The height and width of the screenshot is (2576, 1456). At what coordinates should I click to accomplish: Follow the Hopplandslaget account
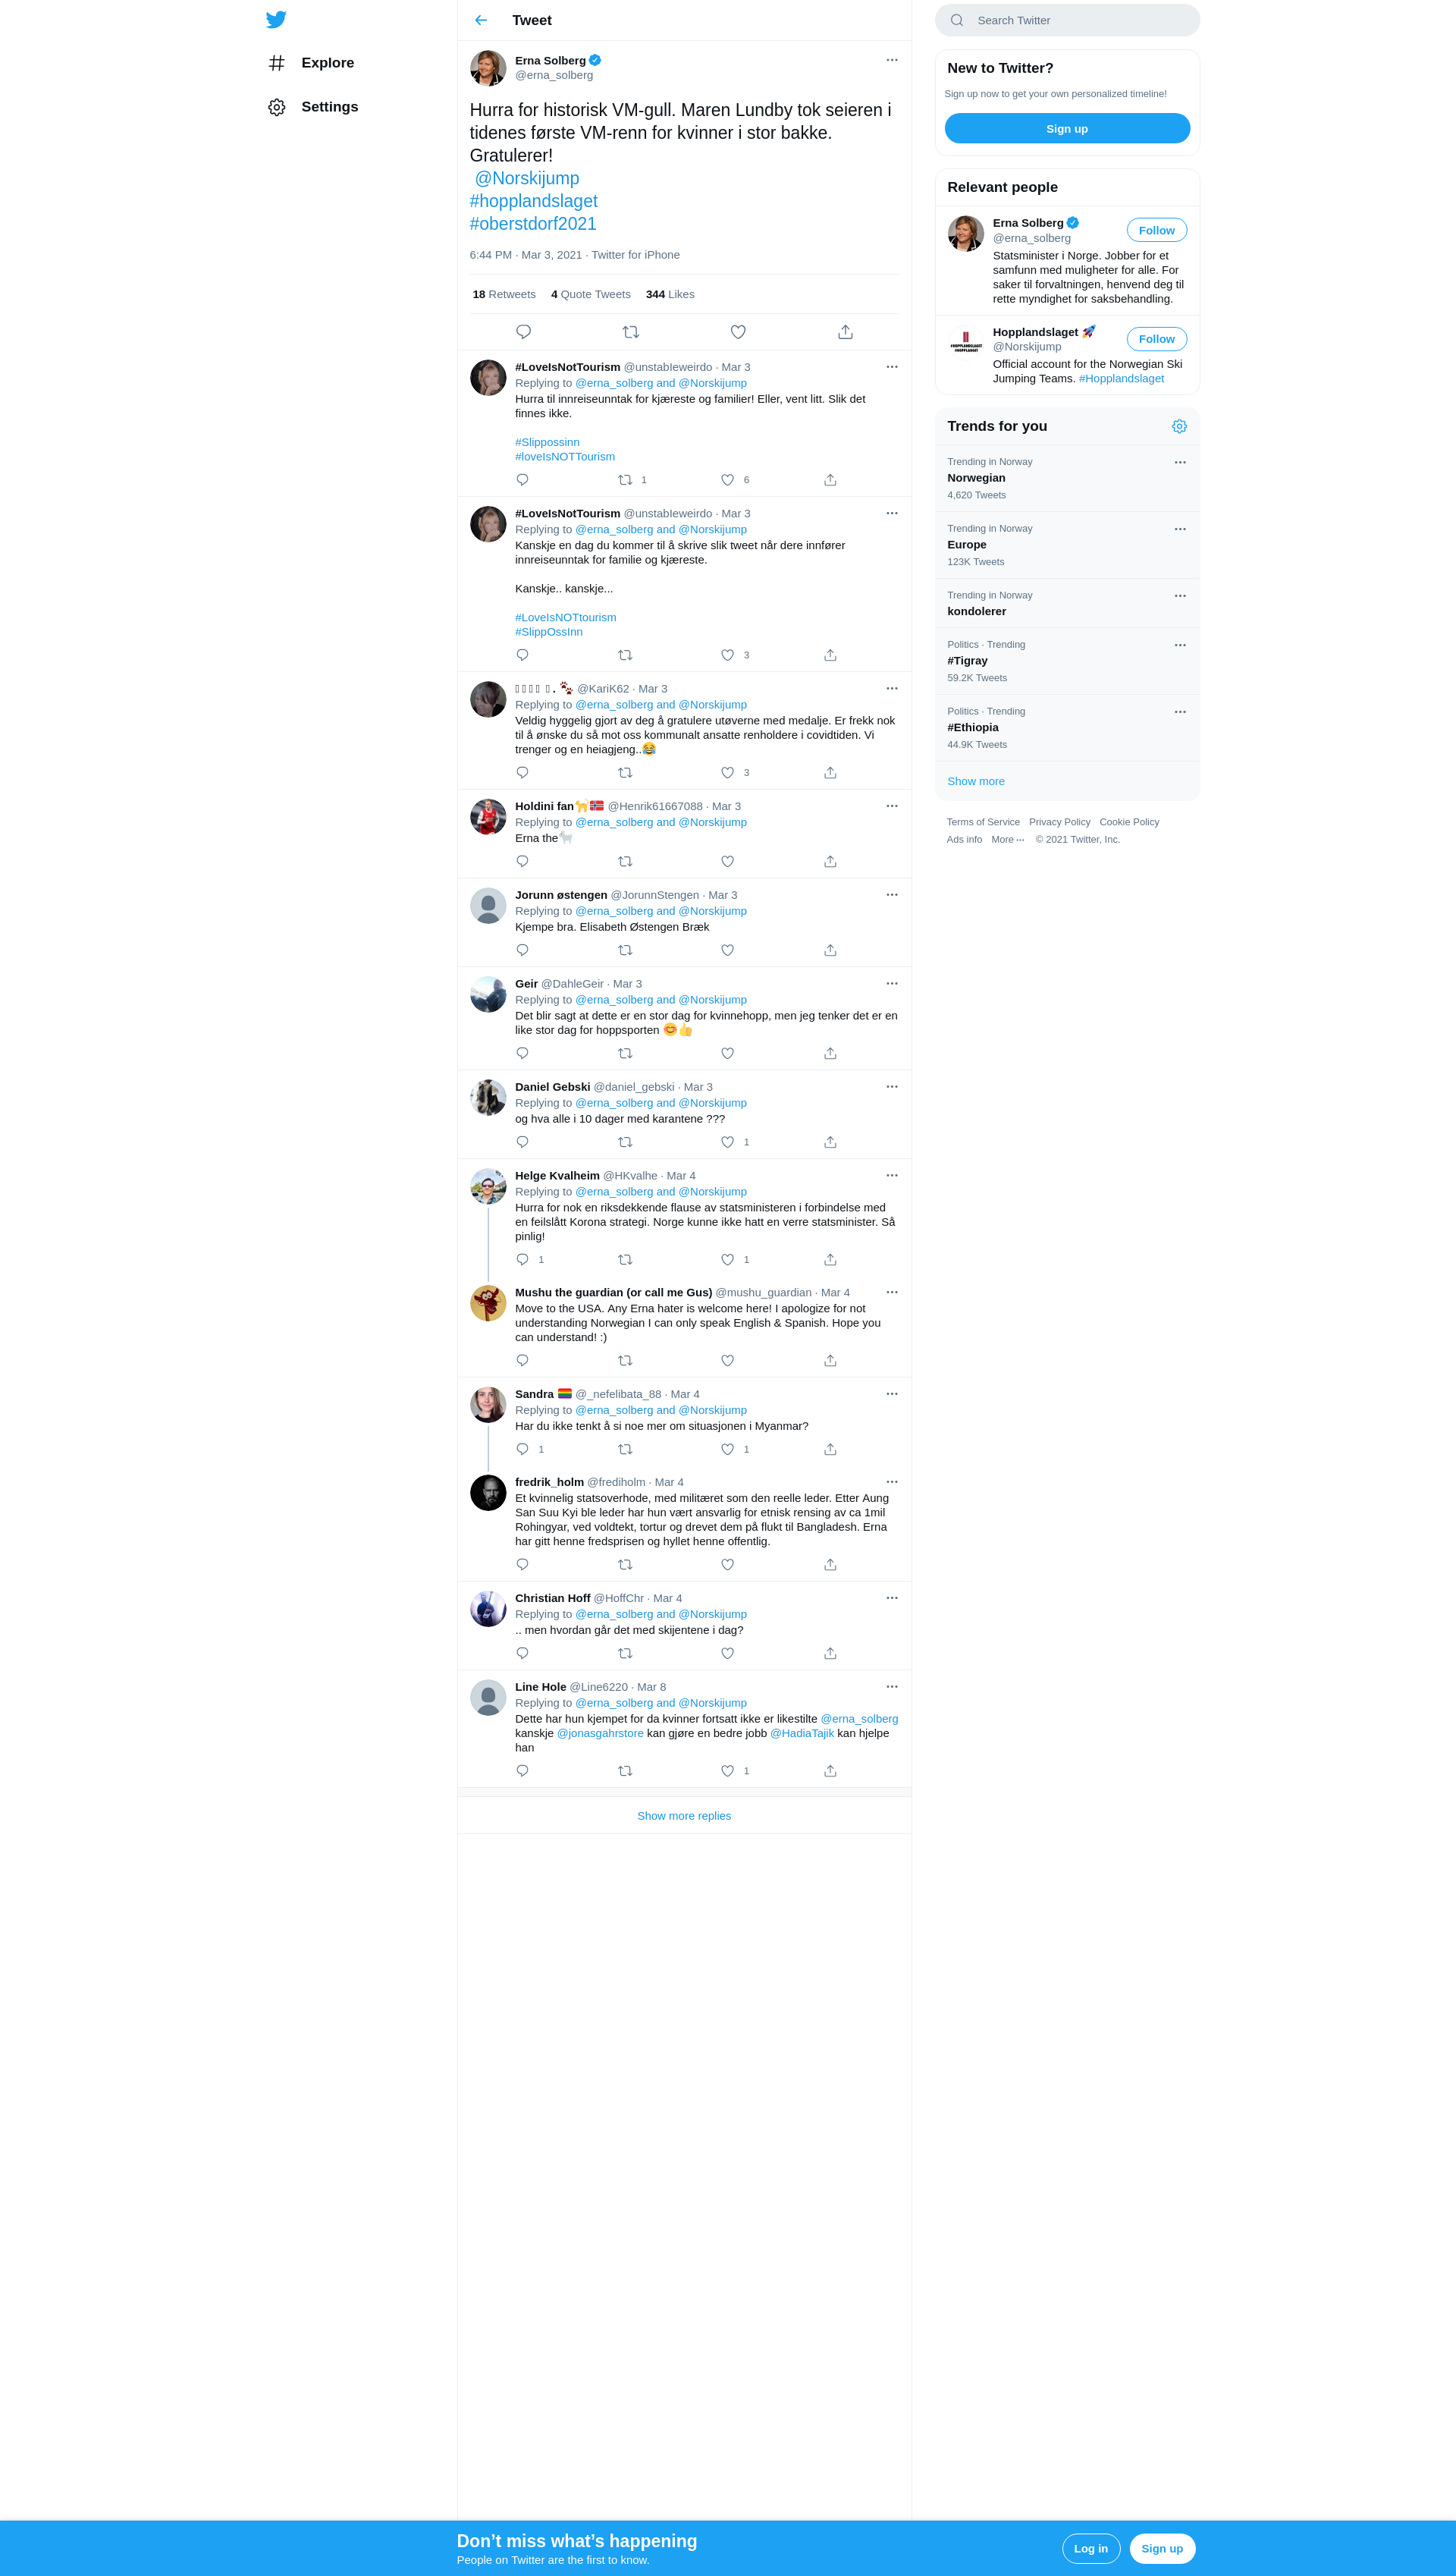(1156, 339)
